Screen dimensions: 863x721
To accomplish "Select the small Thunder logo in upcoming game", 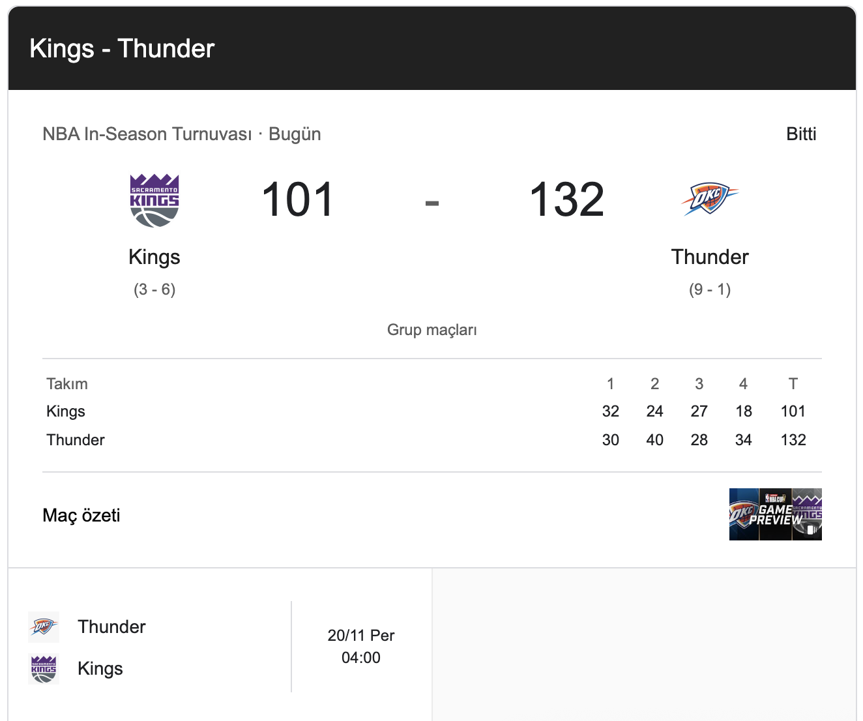I will point(43,626).
